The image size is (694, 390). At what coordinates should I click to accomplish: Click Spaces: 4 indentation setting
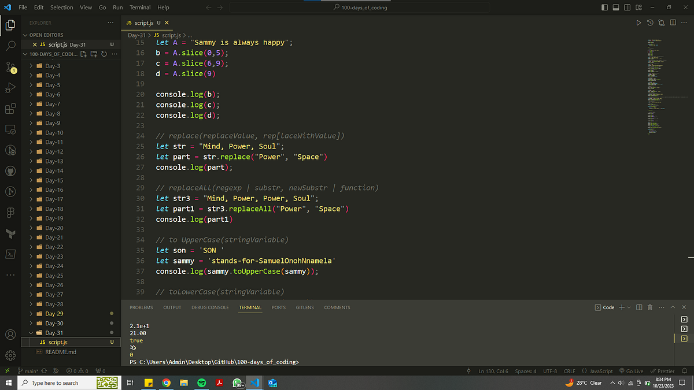pyautogui.click(x=526, y=371)
